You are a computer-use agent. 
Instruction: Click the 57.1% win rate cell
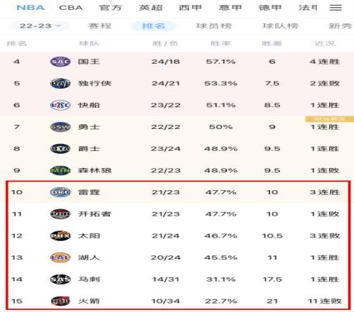[221, 62]
